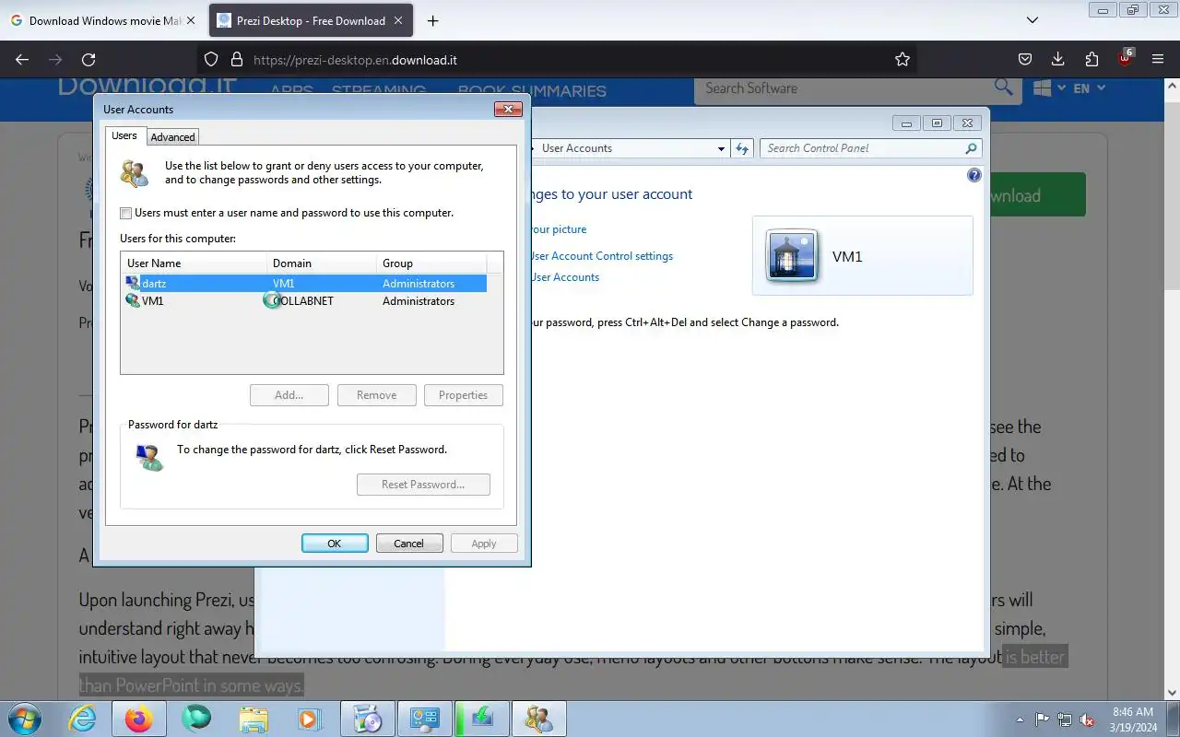Open the uBlock Origin extension icon
Viewport: 1180px width, 737px height.
pyautogui.click(x=1125, y=58)
